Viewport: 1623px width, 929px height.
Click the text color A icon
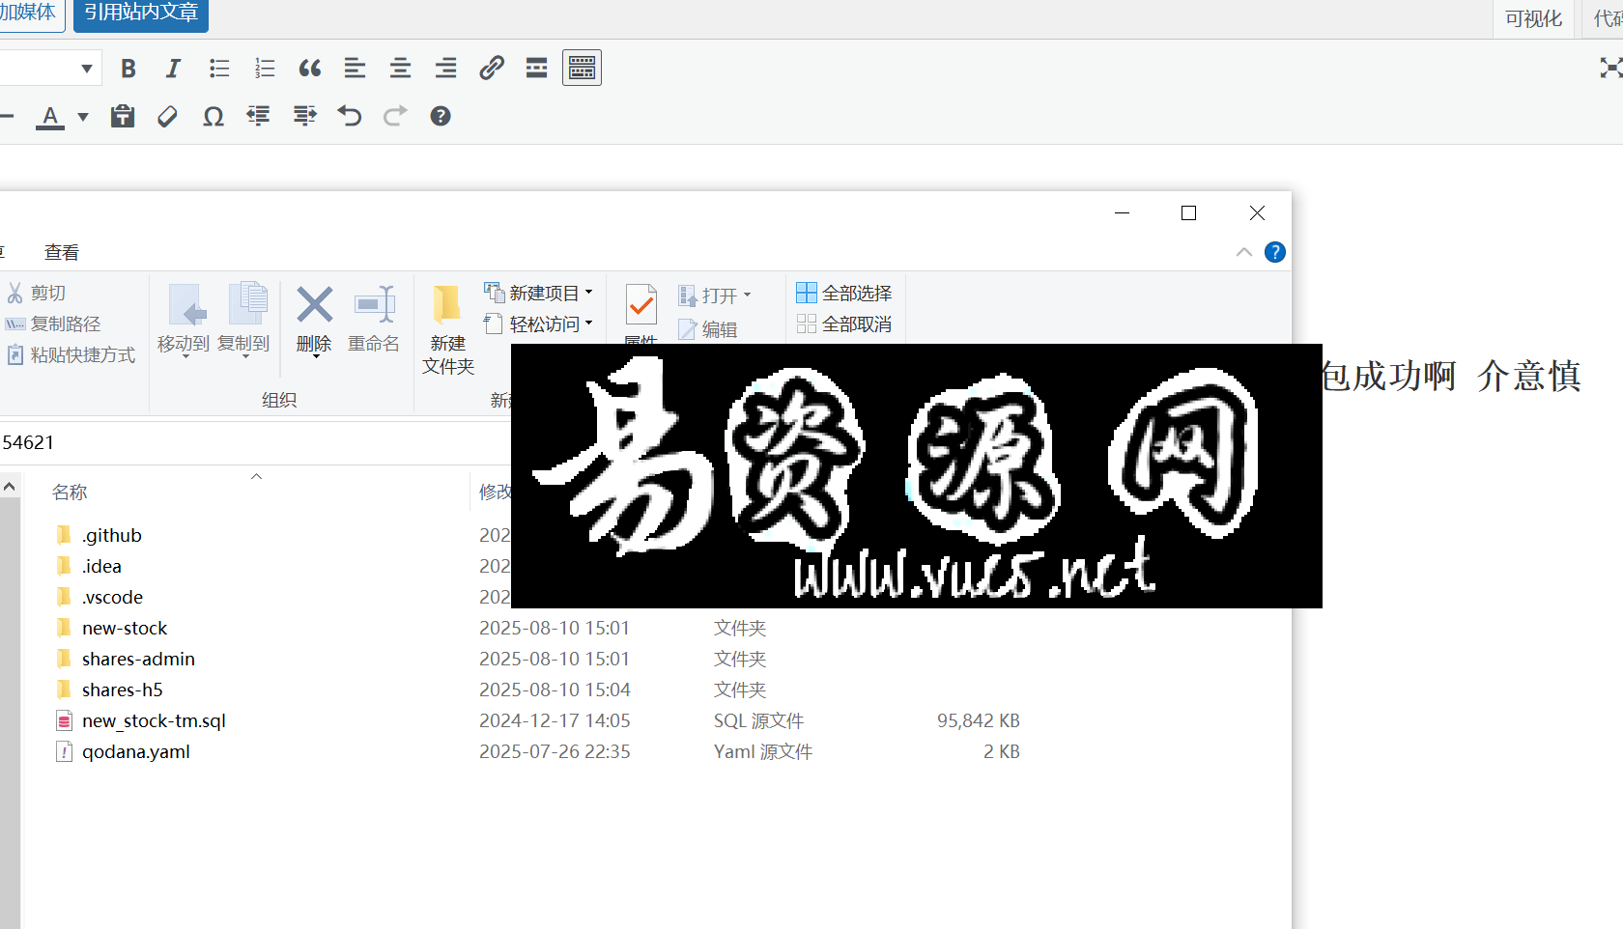[x=50, y=117]
